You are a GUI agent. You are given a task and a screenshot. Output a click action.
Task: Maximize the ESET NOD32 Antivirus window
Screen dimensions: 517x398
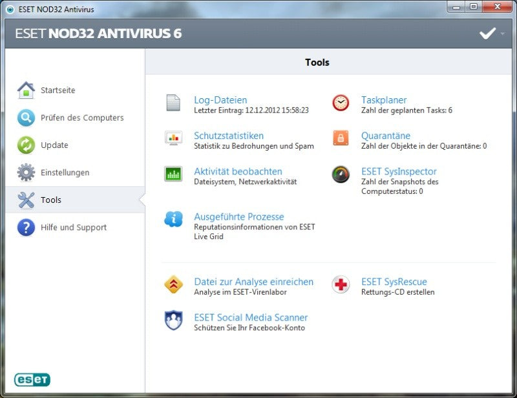[474, 7]
